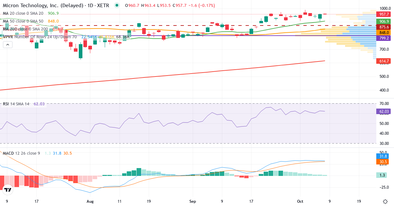Click the red 614.7 MA200 price label
Viewport: 394px width, 206px height.
[x=384, y=61]
